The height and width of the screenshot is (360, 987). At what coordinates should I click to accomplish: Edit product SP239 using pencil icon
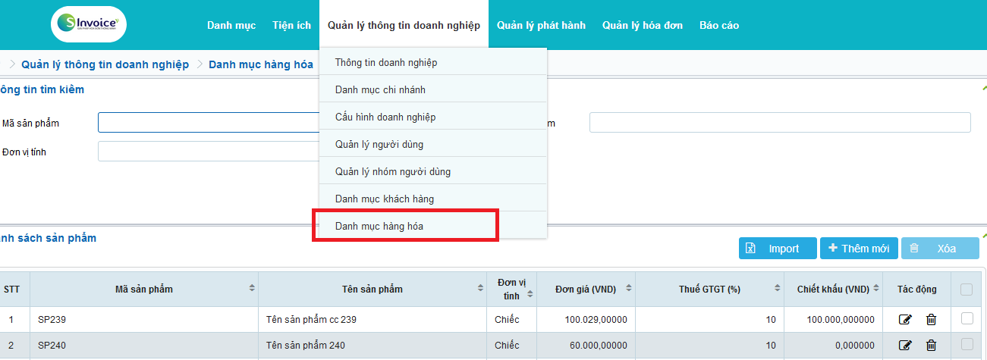(x=904, y=320)
